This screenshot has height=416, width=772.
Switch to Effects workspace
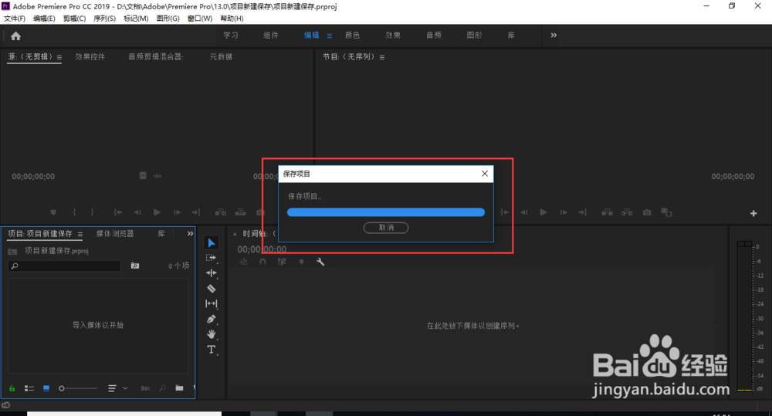click(x=393, y=36)
